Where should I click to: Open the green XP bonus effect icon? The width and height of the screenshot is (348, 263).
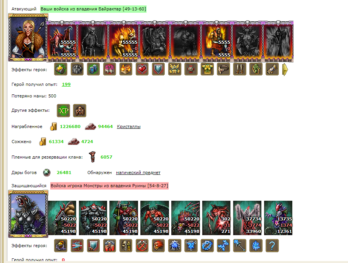click(63, 111)
